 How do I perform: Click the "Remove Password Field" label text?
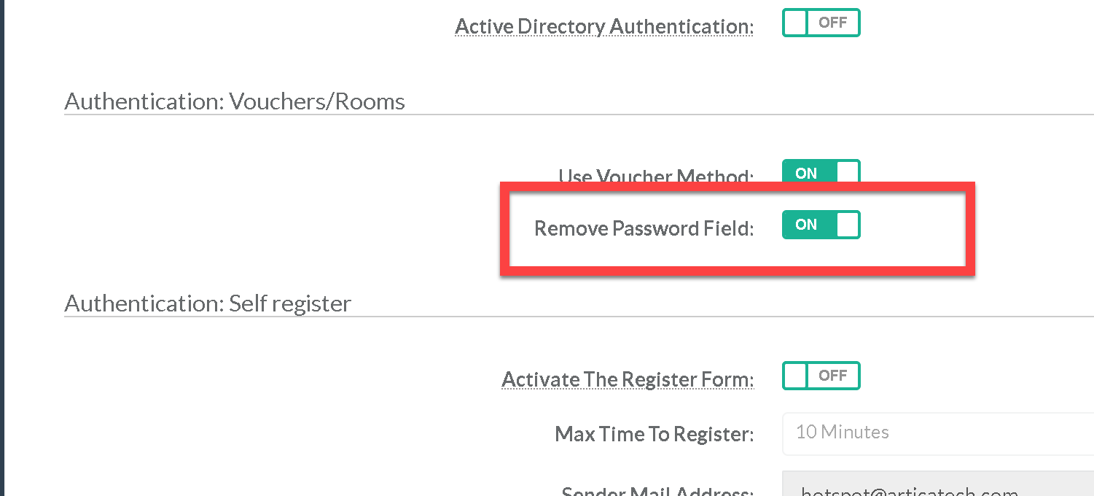[x=644, y=228]
